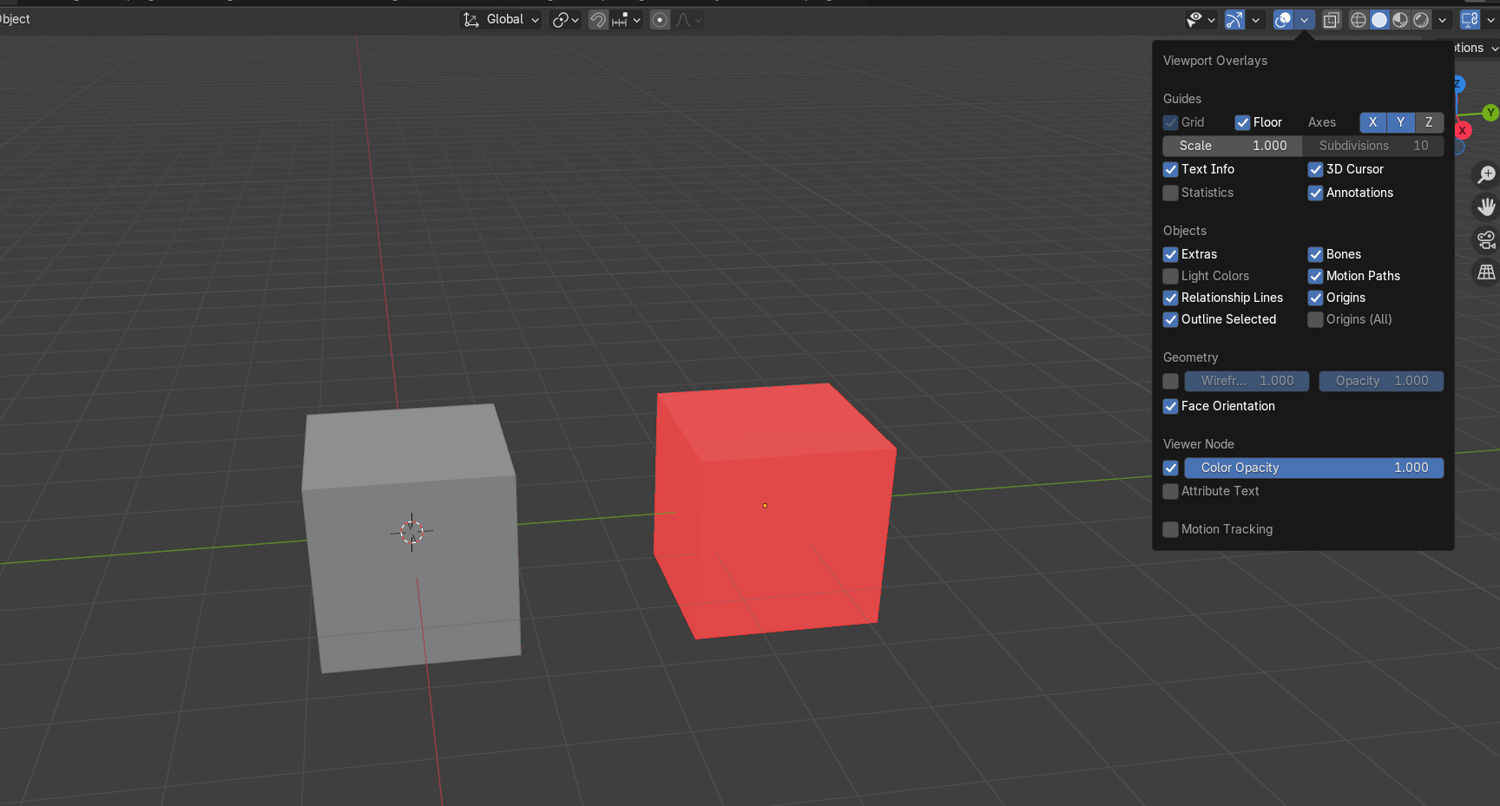This screenshot has width=1500, height=806.
Task: Open the shading options dropdown
Action: [x=1442, y=20]
